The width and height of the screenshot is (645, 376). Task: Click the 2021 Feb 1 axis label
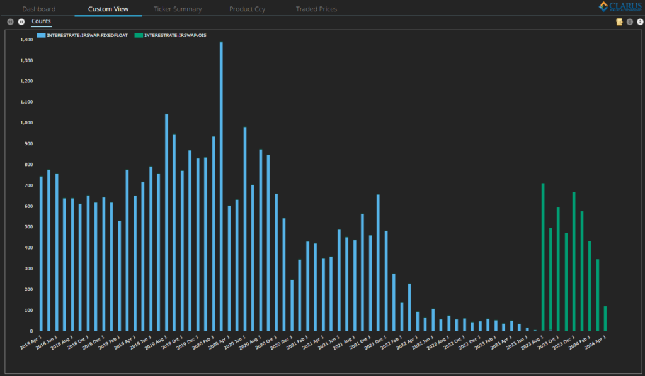pyautogui.click(x=297, y=342)
